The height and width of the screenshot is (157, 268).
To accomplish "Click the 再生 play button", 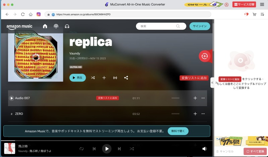I will click(78, 78).
